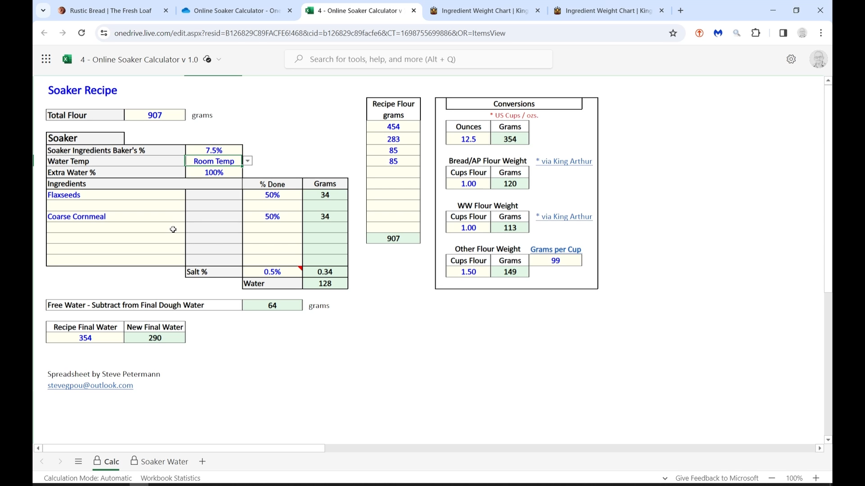Viewport: 865px width, 486px height.
Task: Open the Rustic Bread browser tab
Action: point(110,10)
